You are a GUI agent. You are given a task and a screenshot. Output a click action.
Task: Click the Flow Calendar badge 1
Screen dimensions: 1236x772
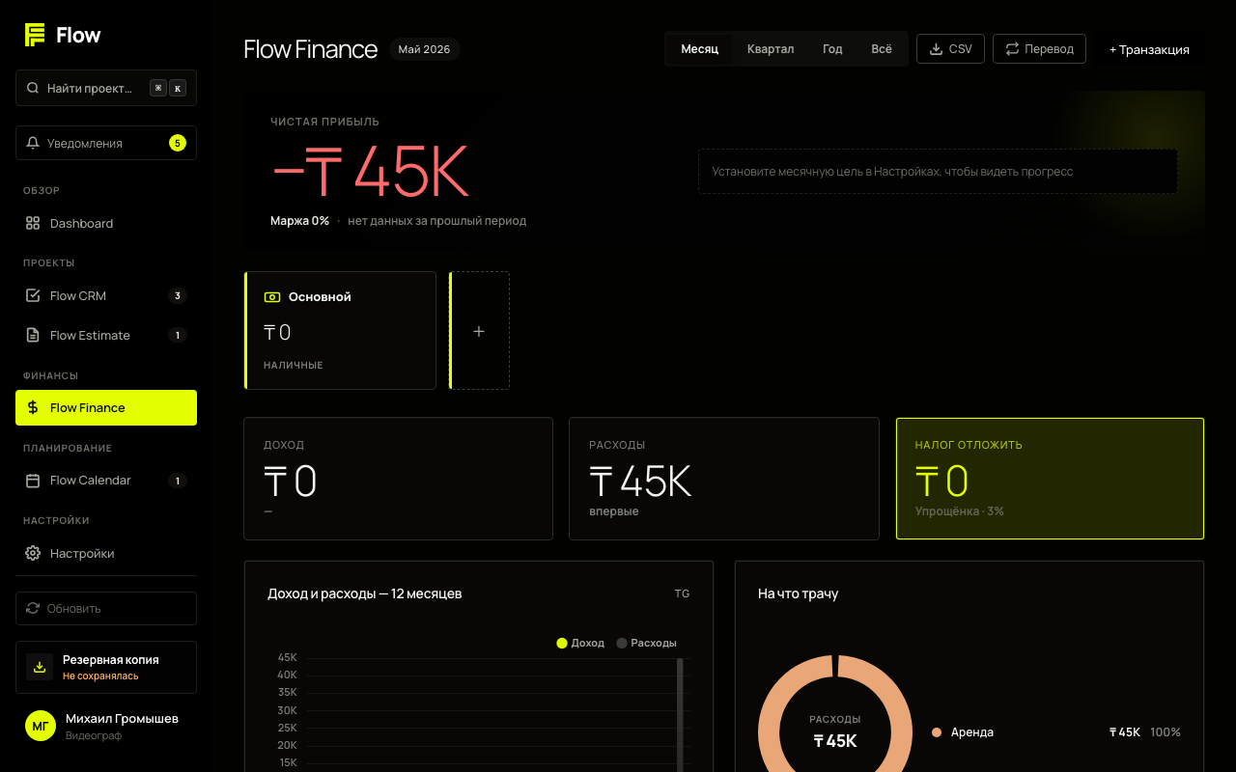coord(178,480)
